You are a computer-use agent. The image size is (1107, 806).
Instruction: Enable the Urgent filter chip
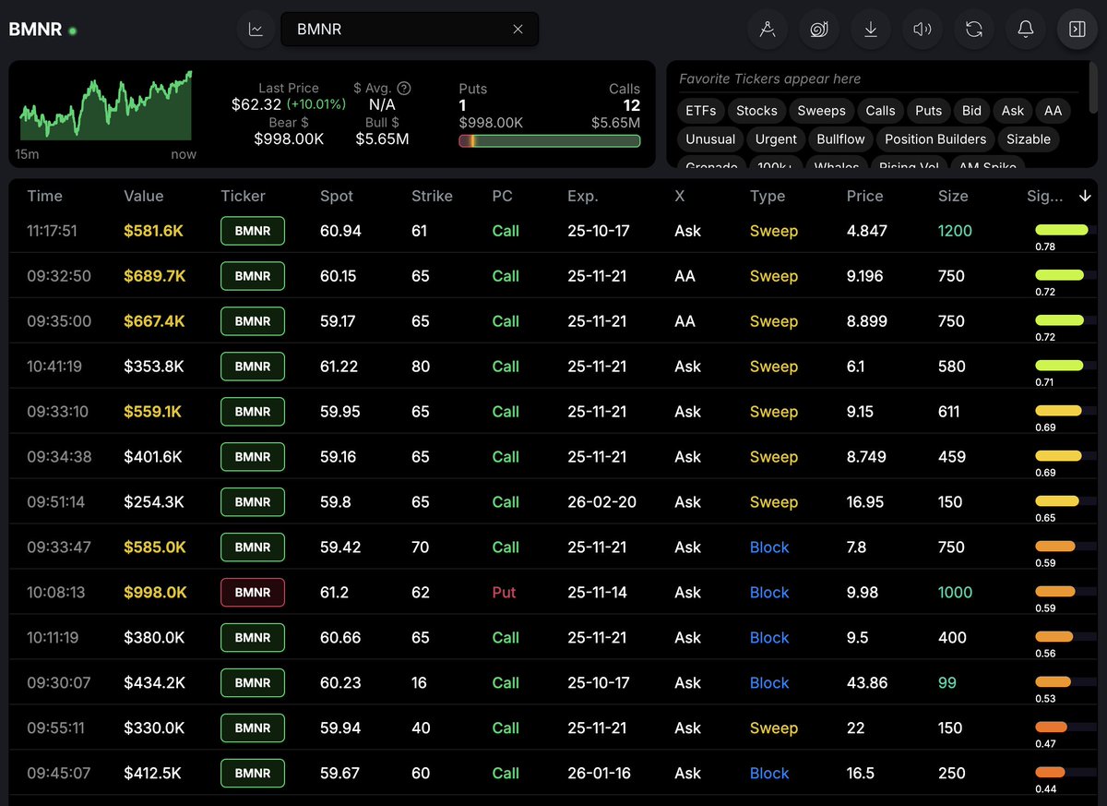pyautogui.click(x=776, y=139)
